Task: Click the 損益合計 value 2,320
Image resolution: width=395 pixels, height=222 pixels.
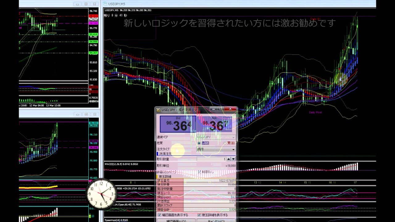Action: 232,210
